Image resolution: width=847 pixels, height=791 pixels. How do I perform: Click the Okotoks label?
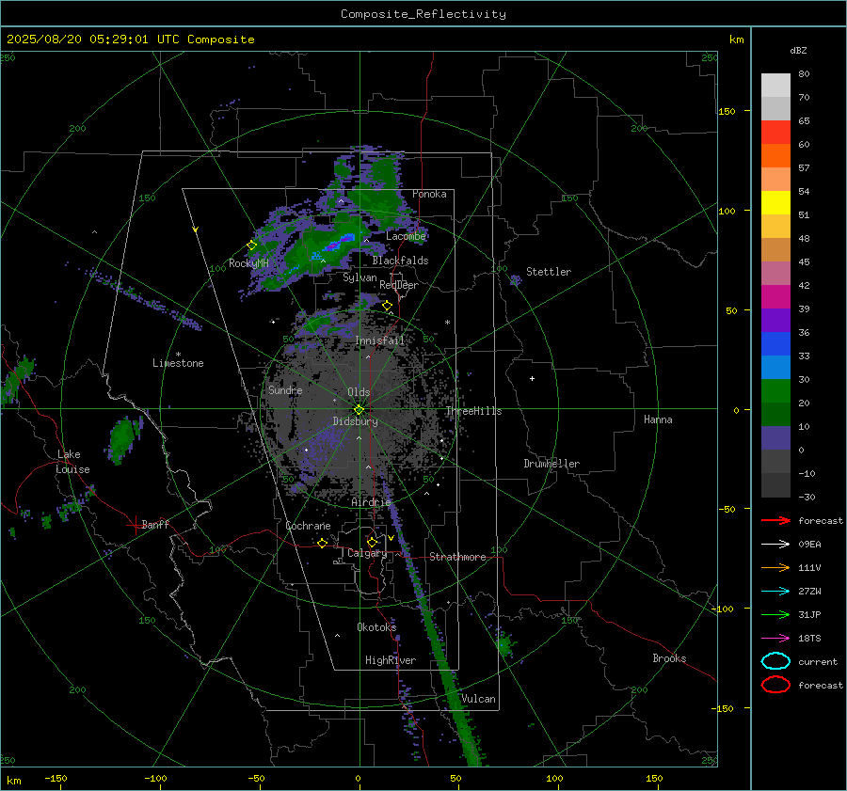click(376, 626)
